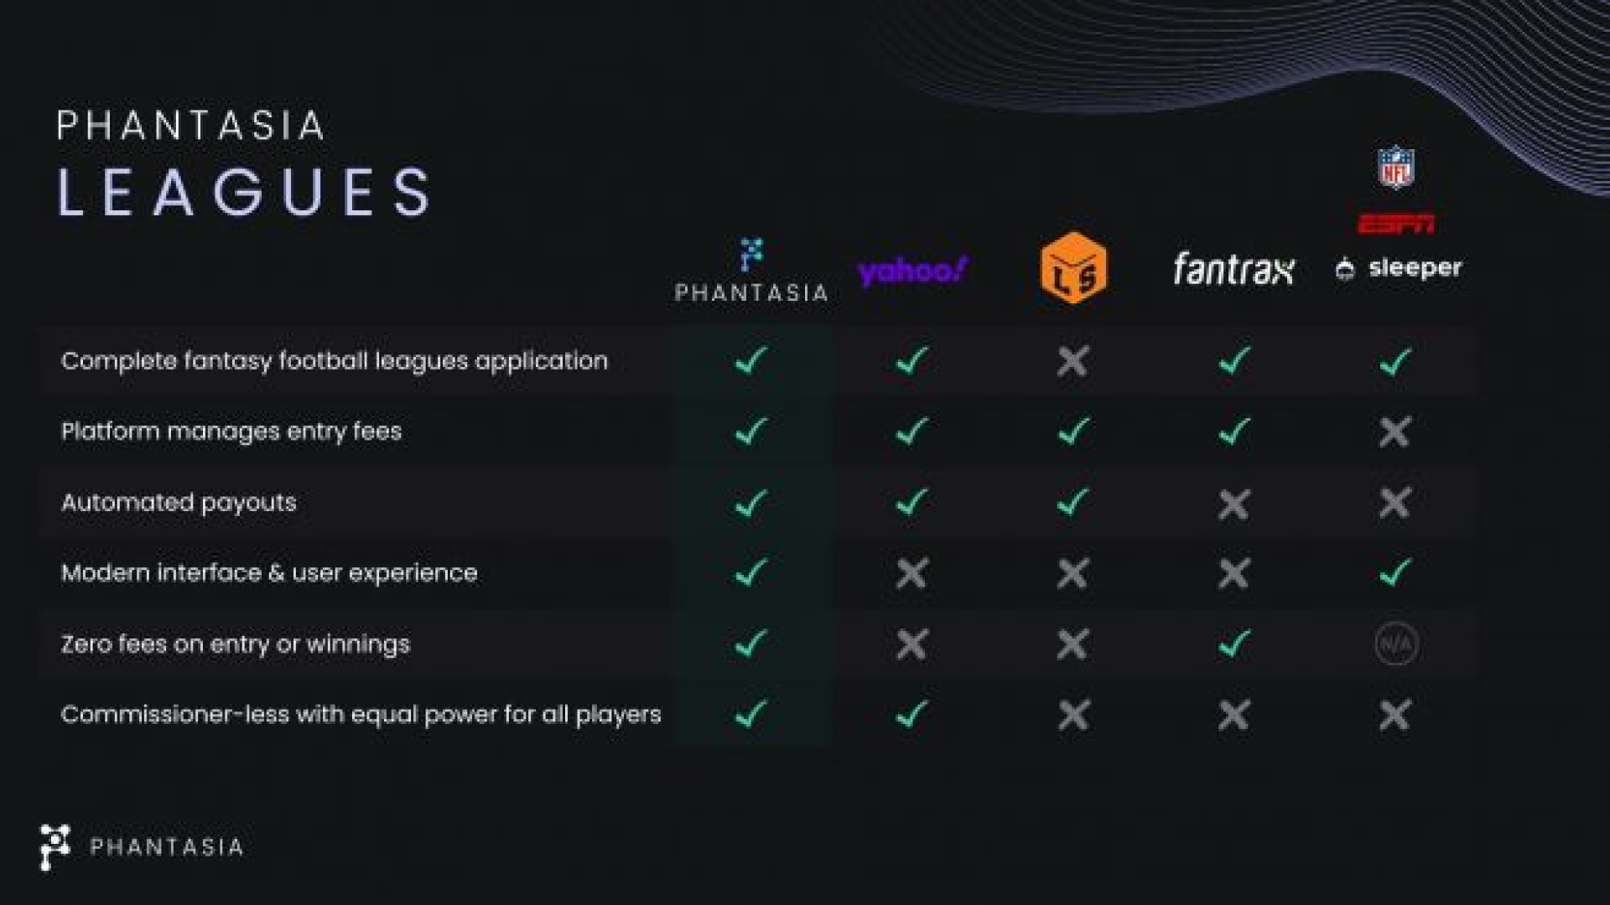The width and height of the screenshot is (1610, 905).
Task: Click Yahoo cross for Modern interface row
Action: tap(912, 574)
